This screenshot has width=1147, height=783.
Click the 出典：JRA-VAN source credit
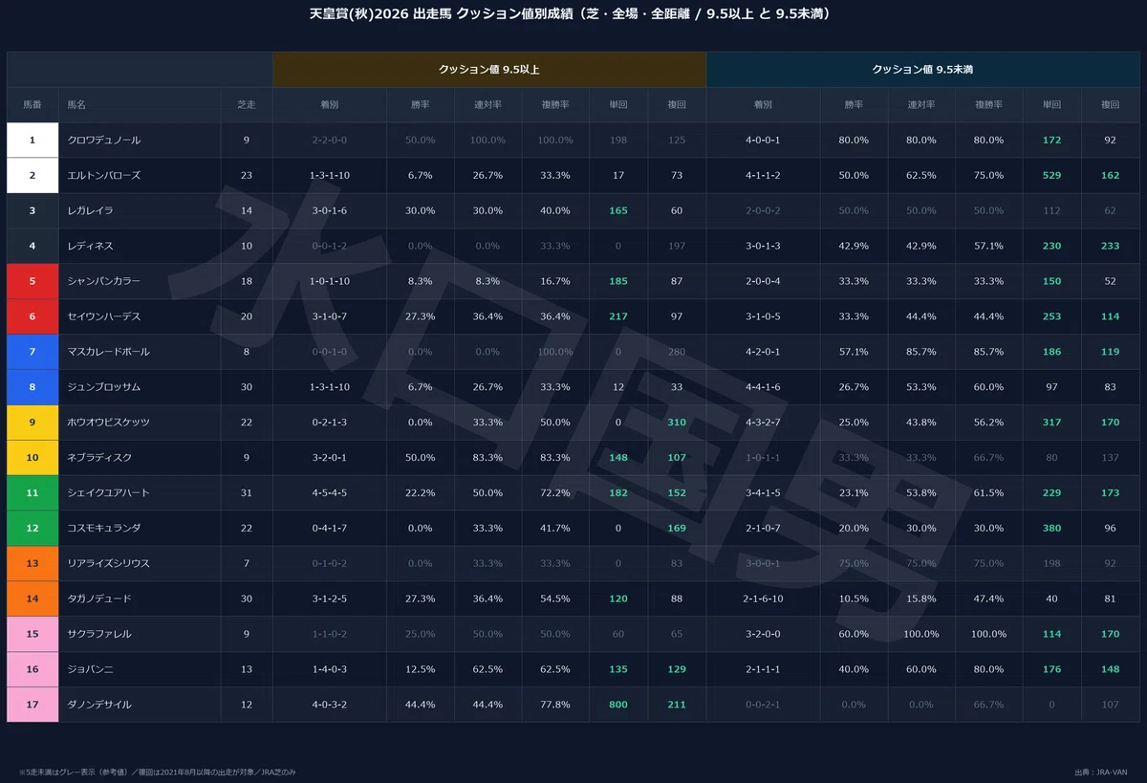point(1101,771)
